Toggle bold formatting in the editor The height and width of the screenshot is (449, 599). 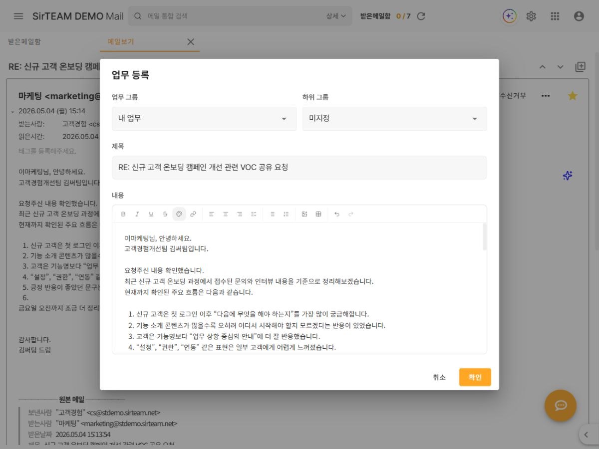click(123, 214)
